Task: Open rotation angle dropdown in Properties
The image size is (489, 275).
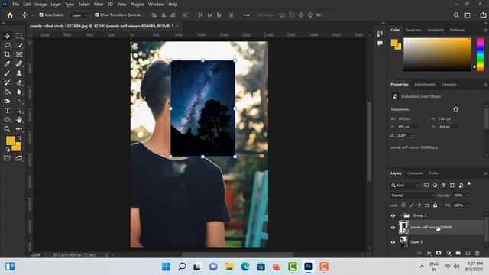Action: pos(413,136)
